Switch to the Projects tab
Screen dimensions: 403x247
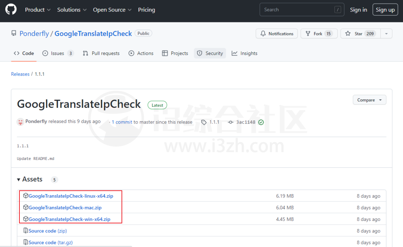pos(175,53)
